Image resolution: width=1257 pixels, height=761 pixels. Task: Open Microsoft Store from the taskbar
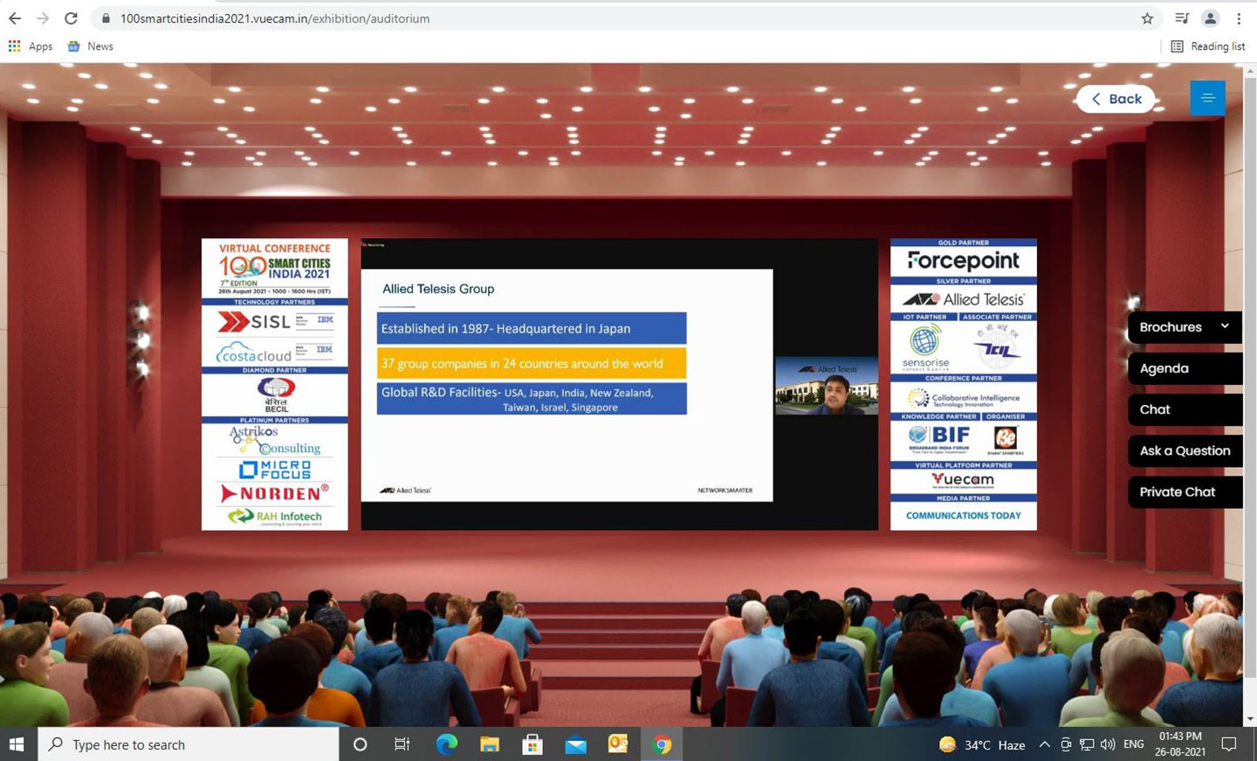[532, 744]
